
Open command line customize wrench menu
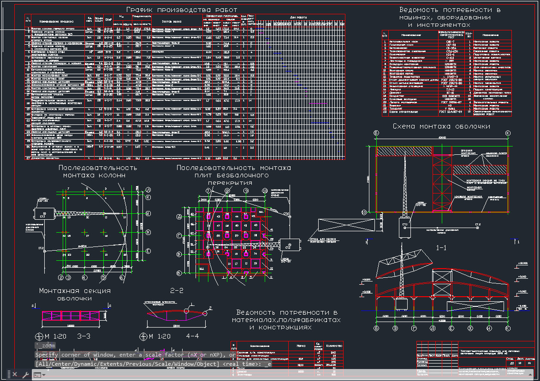25,375
